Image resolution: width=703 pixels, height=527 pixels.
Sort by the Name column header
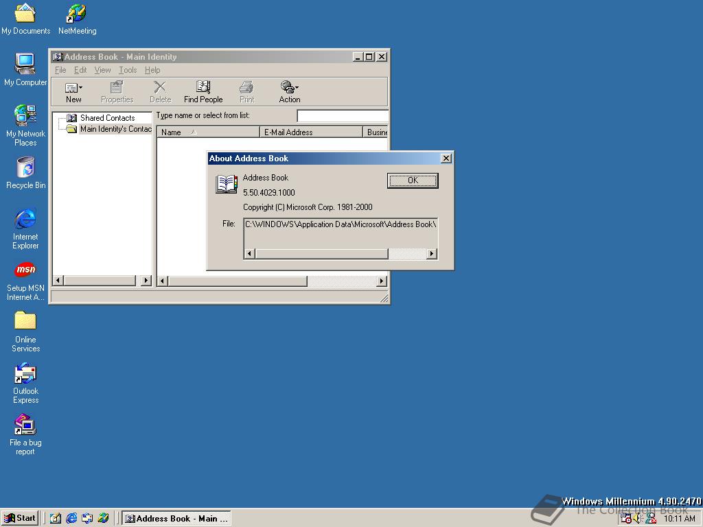(208, 132)
